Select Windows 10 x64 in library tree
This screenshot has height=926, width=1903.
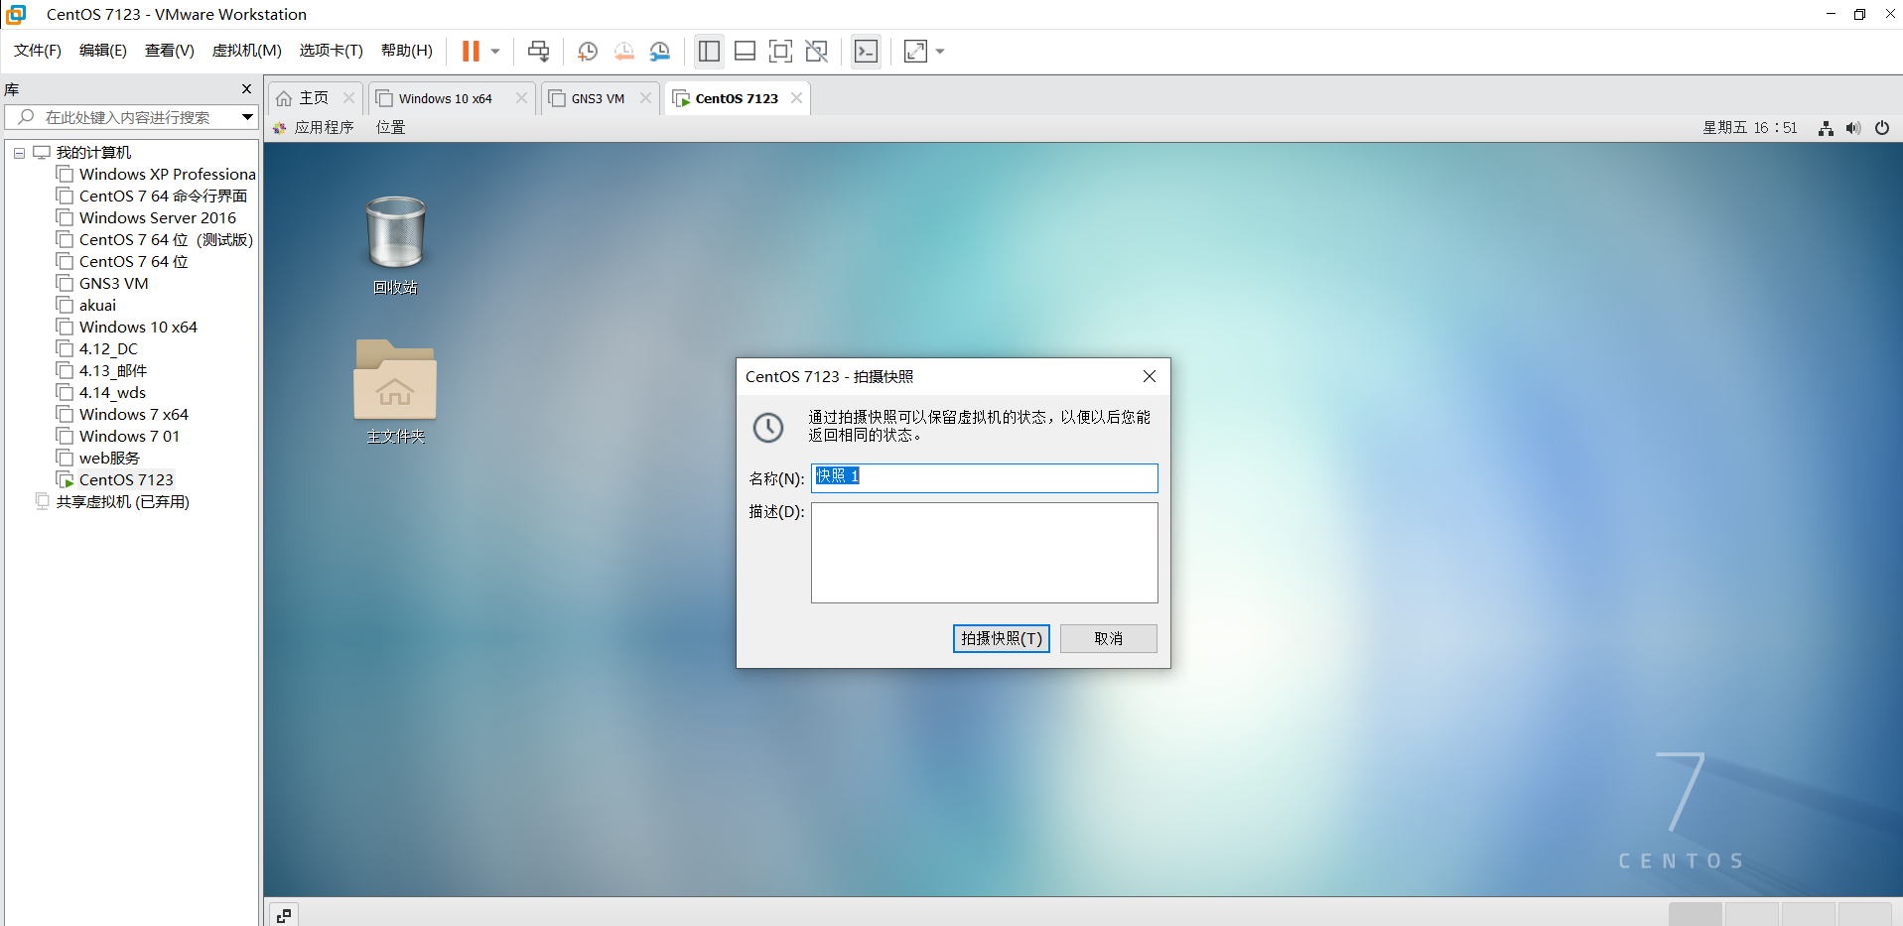click(x=127, y=328)
